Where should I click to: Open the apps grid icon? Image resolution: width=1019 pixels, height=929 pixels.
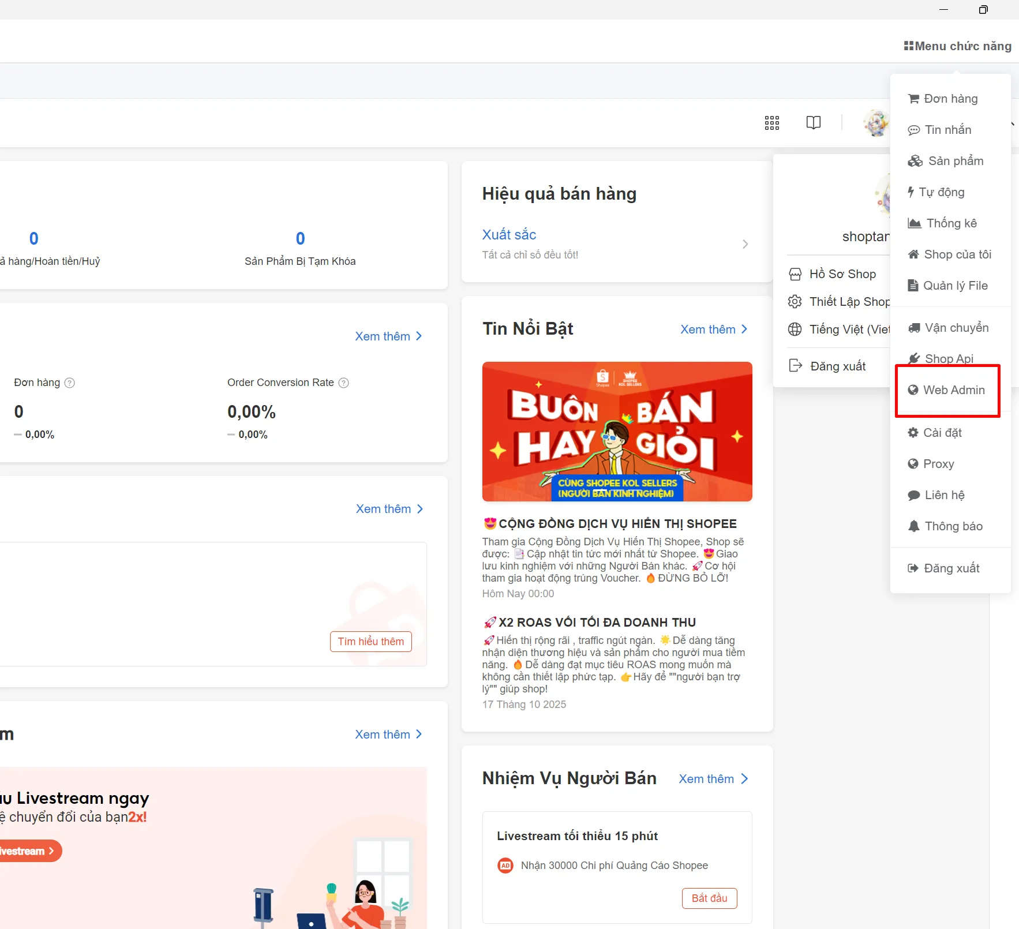tap(772, 122)
